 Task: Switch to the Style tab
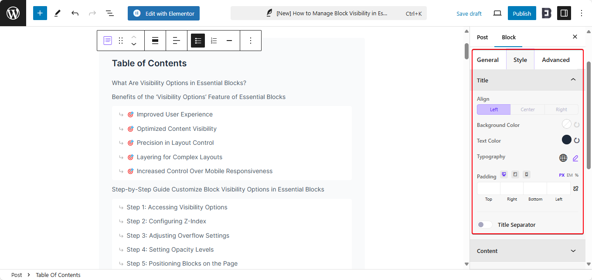tap(520, 59)
